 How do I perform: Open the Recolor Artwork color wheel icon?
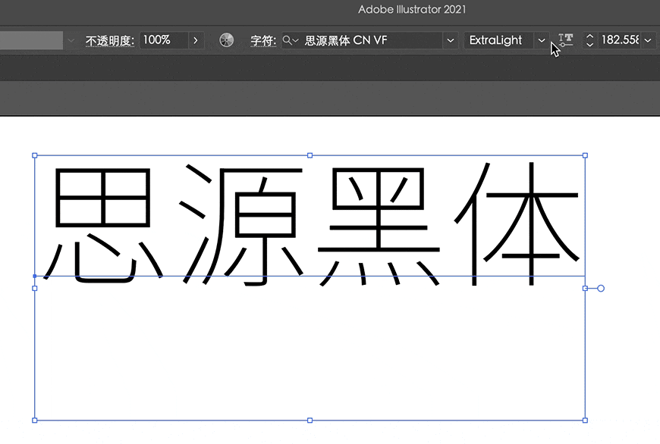226,40
